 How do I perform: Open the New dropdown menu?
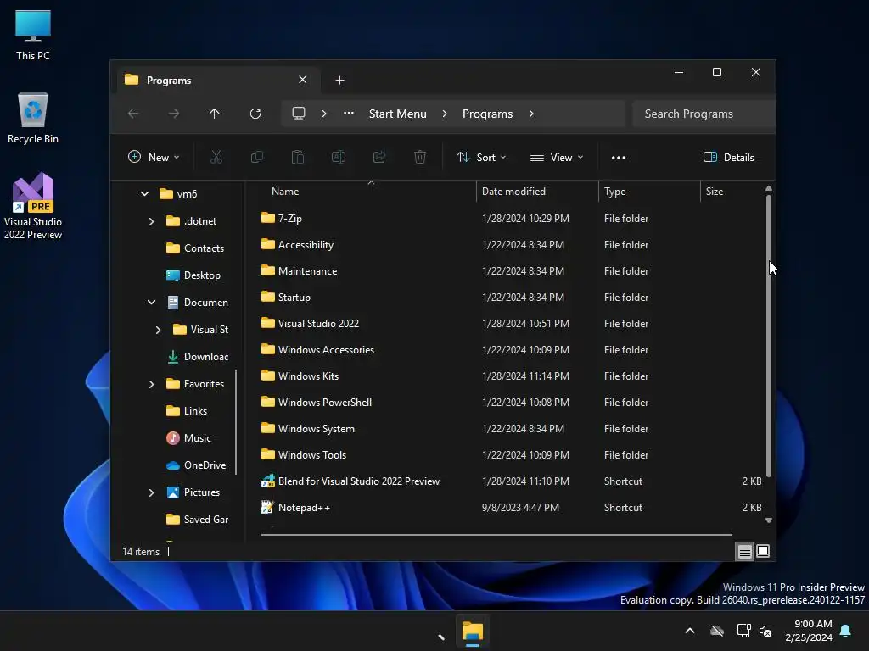154,157
